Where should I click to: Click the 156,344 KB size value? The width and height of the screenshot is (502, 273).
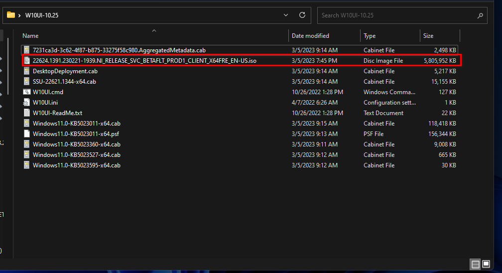coord(442,134)
